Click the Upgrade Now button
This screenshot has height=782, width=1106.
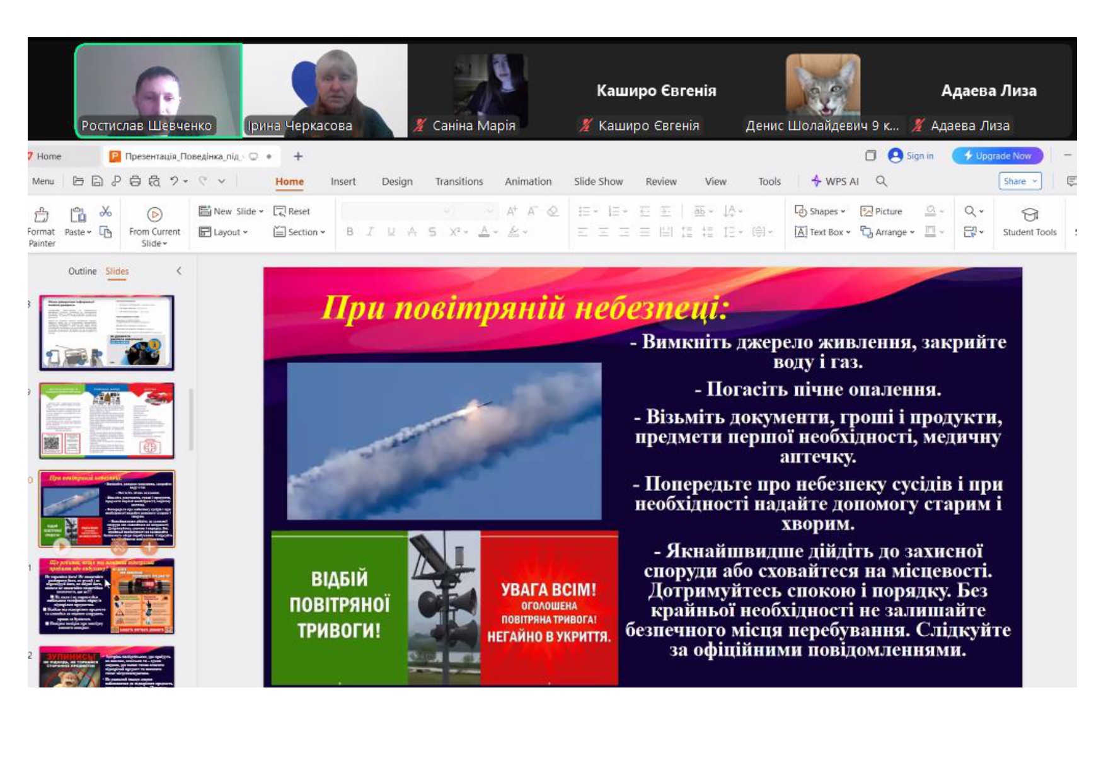coord(998,156)
